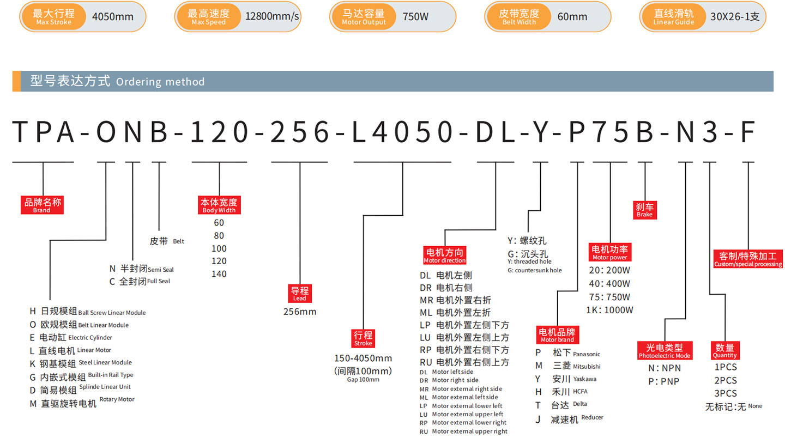Select C 全封闭 Full Seal option
This screenshot has height=438, width=785.
pyautogui.click(x=140, y=281)
